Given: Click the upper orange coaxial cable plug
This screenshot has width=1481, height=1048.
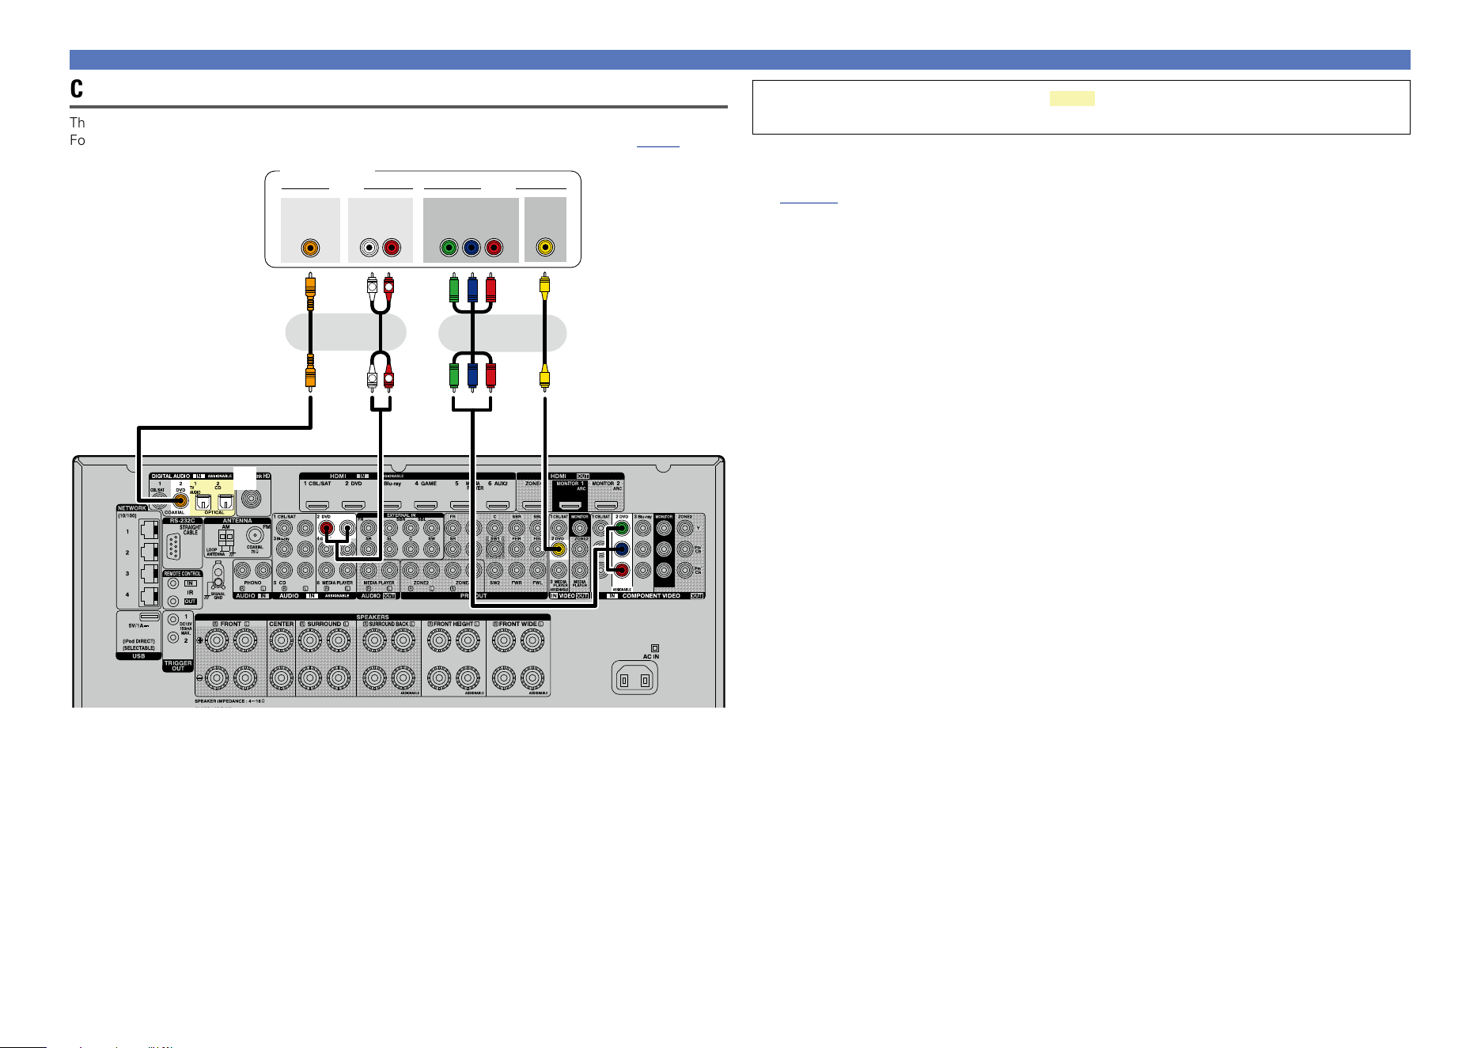Looking at the screenshot, I should [311, 292].
